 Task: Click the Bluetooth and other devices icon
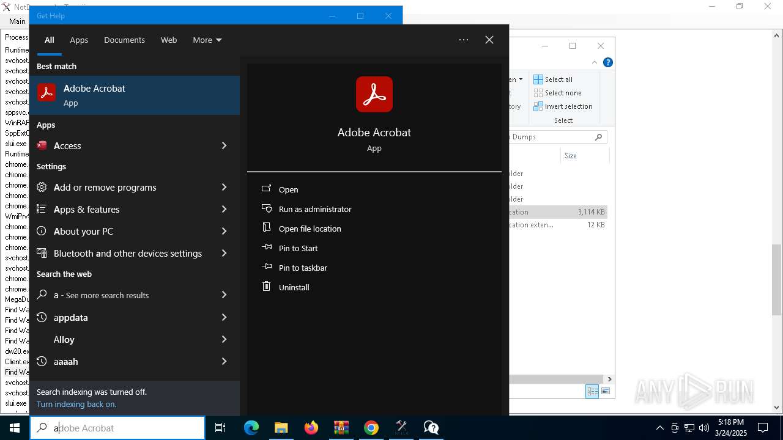[42, 253]
